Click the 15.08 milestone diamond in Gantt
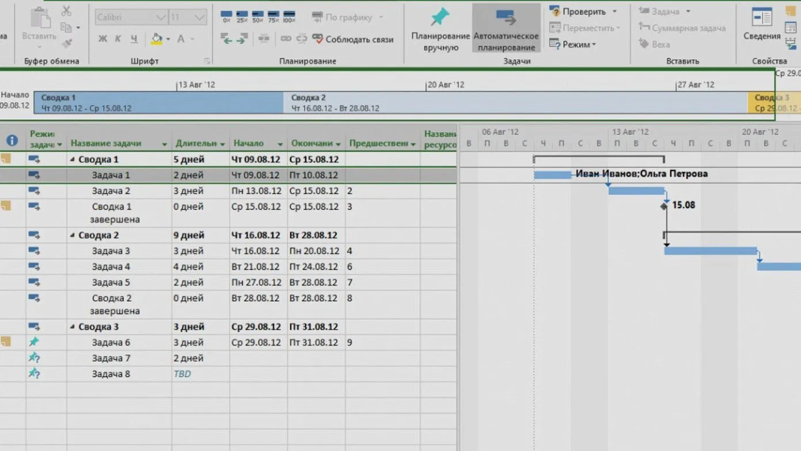 664,206
